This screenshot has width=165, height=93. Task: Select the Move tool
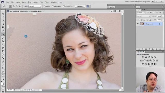(x=3, y=14)
